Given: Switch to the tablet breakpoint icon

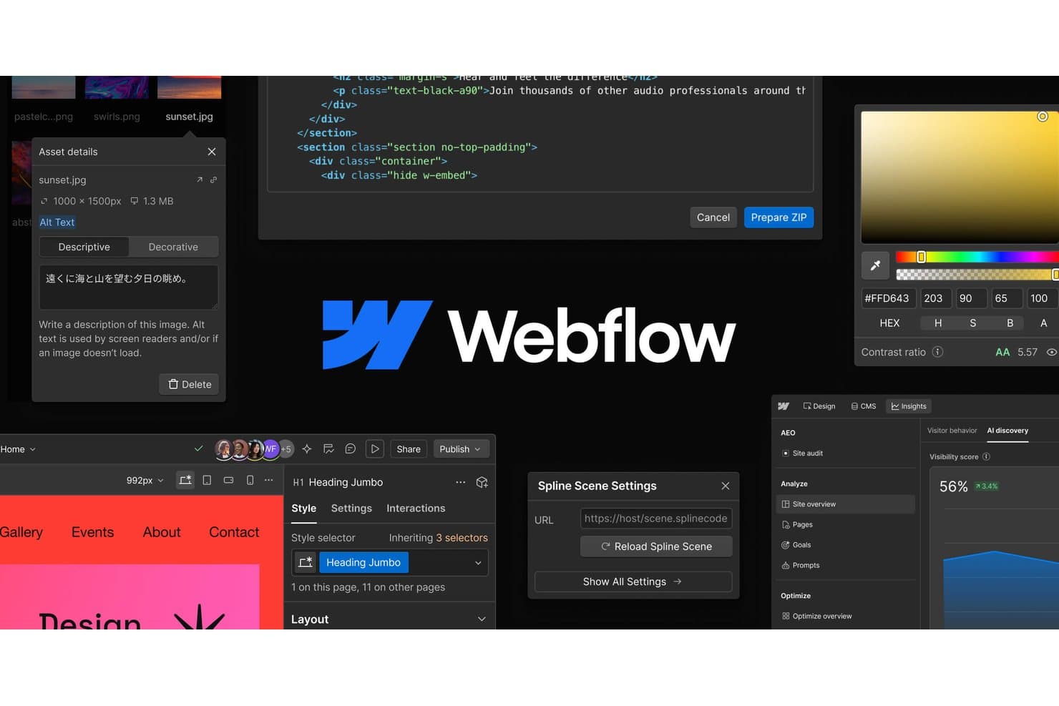Looking at the screenshot, I should point(207,480).
